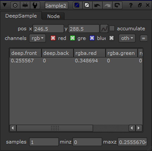The width and height of the screenshot is (152, 151).
Task: Select the DeepSample tab
Action: [21, 16]
